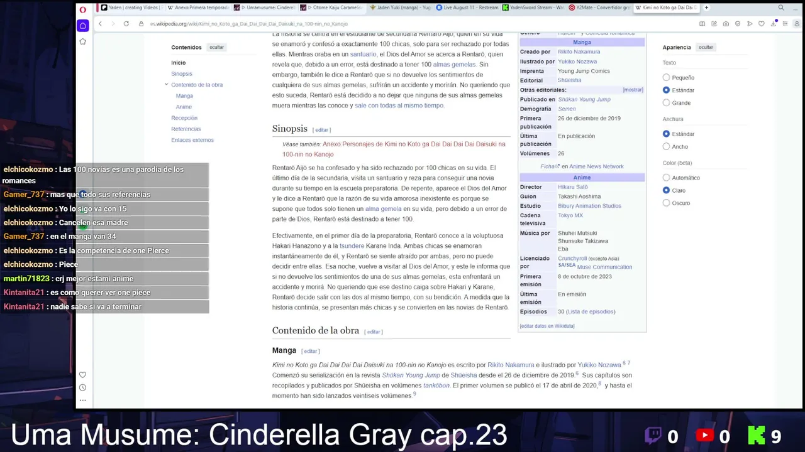Switch to the Y2Mate Convertidor tab
Viewport: 805px width, 452px height.
coord(601,8)
